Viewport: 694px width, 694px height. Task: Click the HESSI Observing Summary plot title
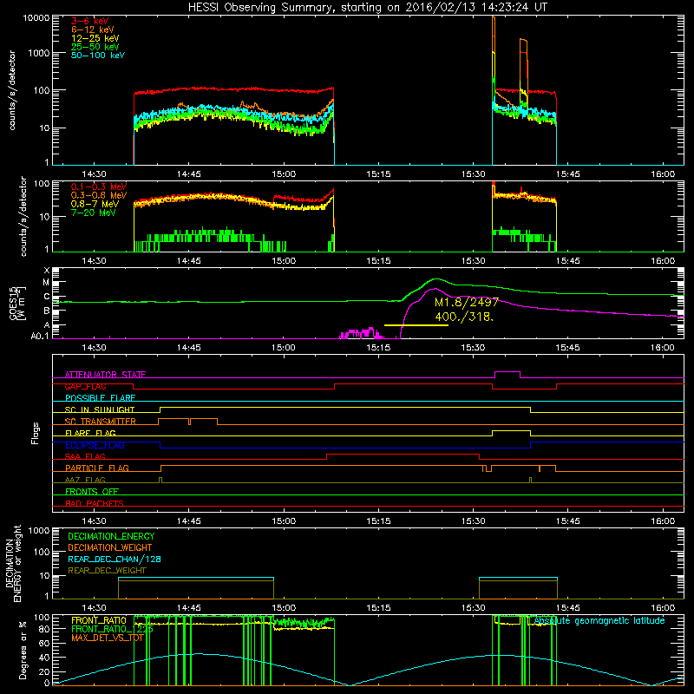pyautogui.click(x=368, y=8)
